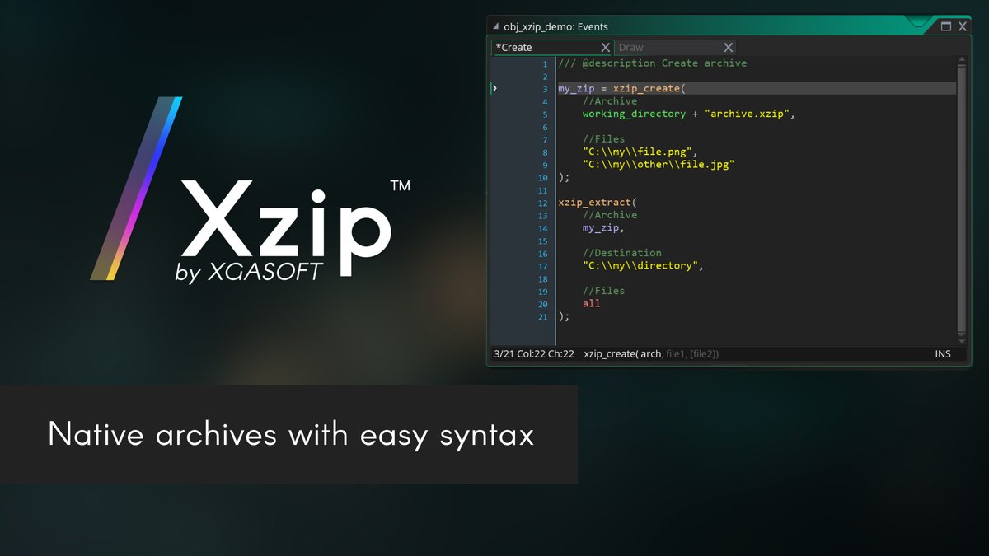
Task: Click the '/// @description Create archive' comment line
Action: click(653, 63)
